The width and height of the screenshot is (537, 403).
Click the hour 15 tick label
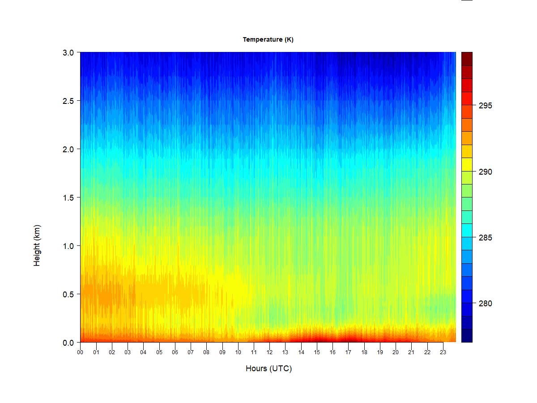point(317,352)
